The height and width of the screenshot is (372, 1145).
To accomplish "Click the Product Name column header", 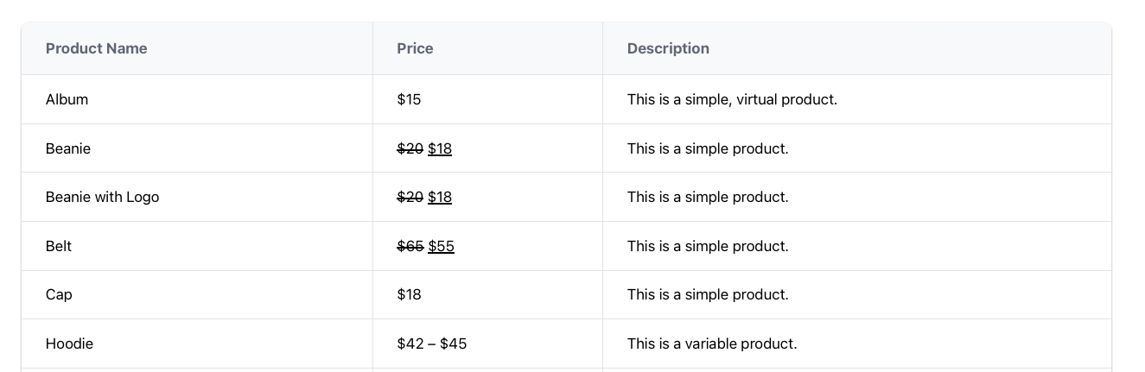I will tap(96, 48).
